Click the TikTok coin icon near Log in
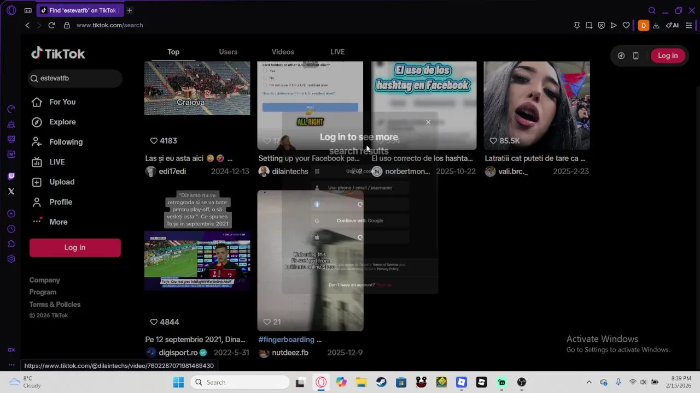The image size is (700, 393). point(621,56)
